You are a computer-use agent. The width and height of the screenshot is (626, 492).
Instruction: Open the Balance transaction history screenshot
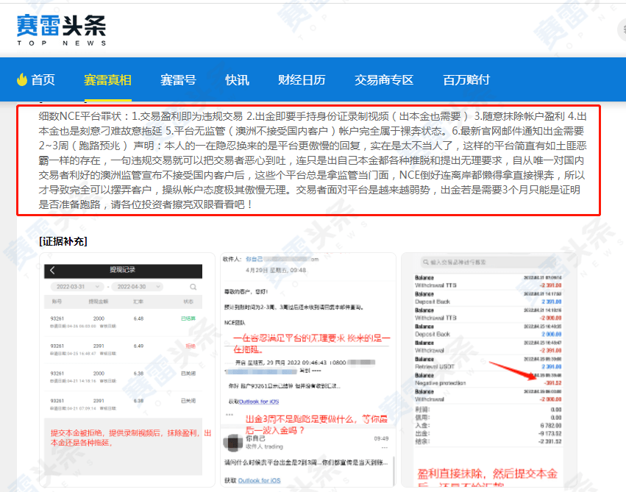(488, 369)
